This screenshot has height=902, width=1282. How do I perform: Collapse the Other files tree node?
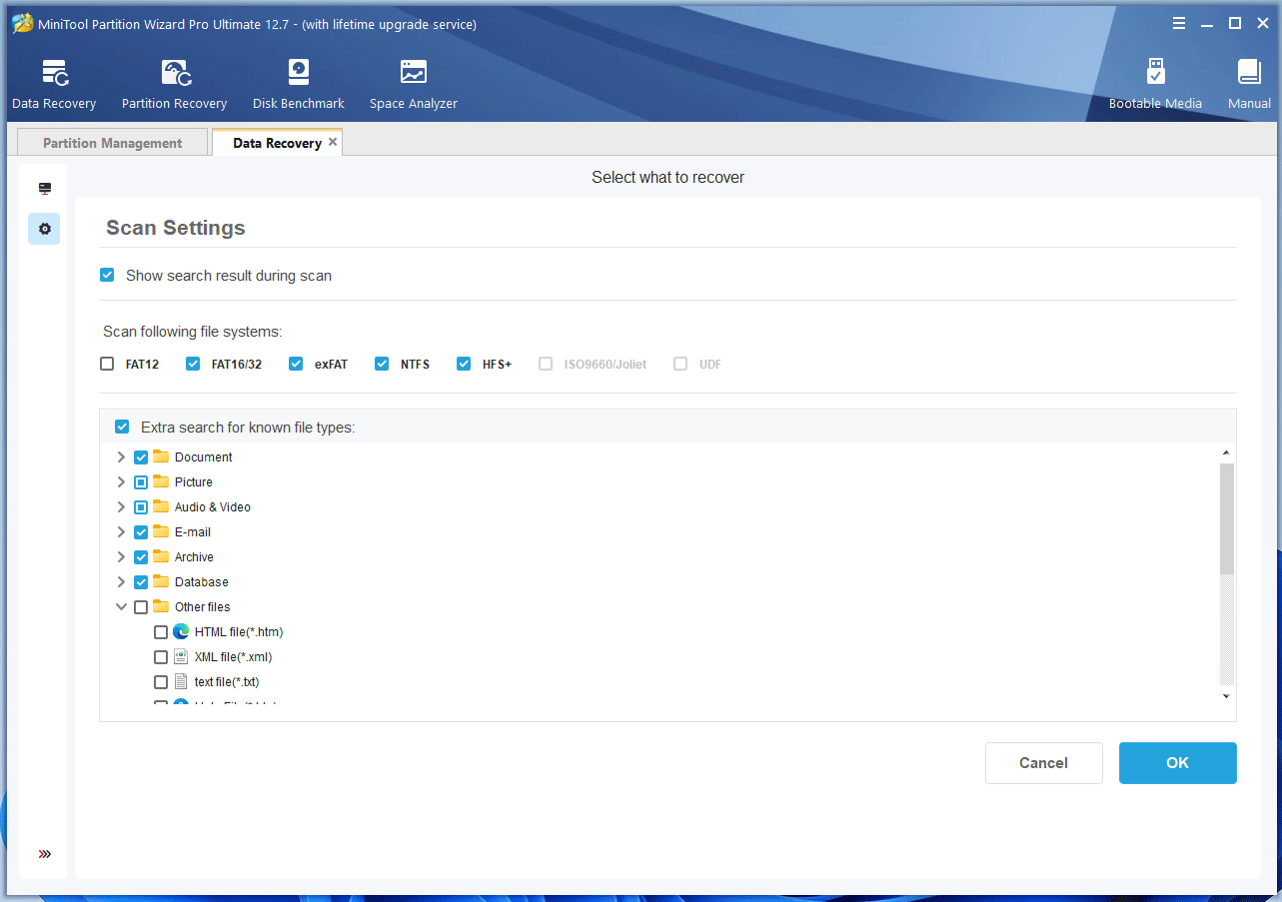121,606
